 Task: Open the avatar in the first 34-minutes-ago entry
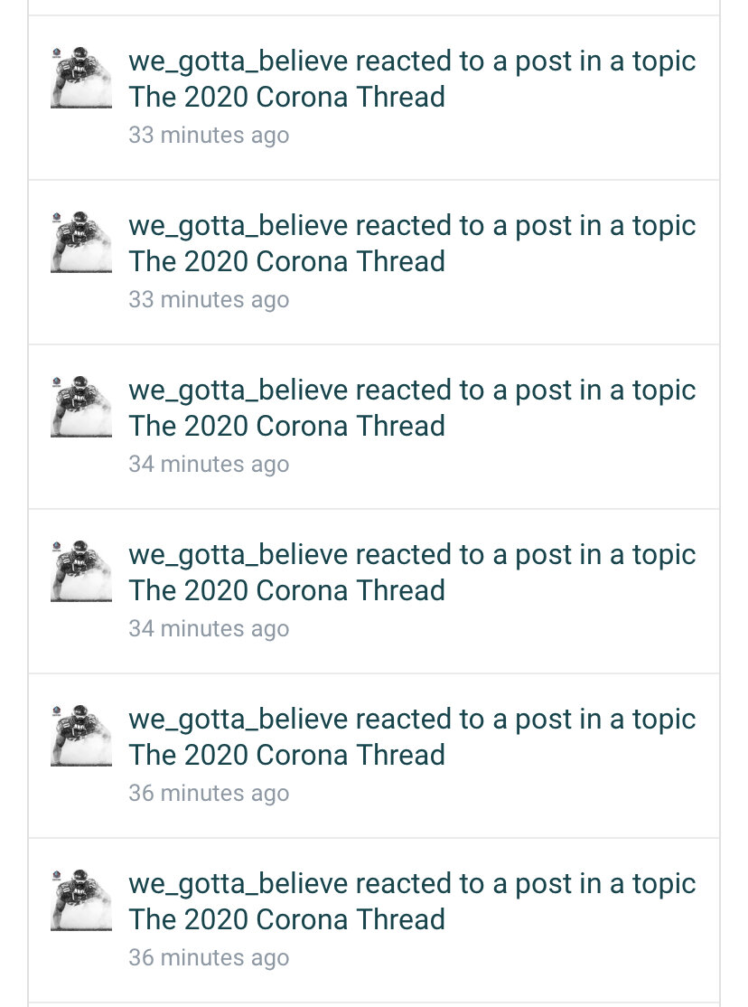click(x=81, y=407)
